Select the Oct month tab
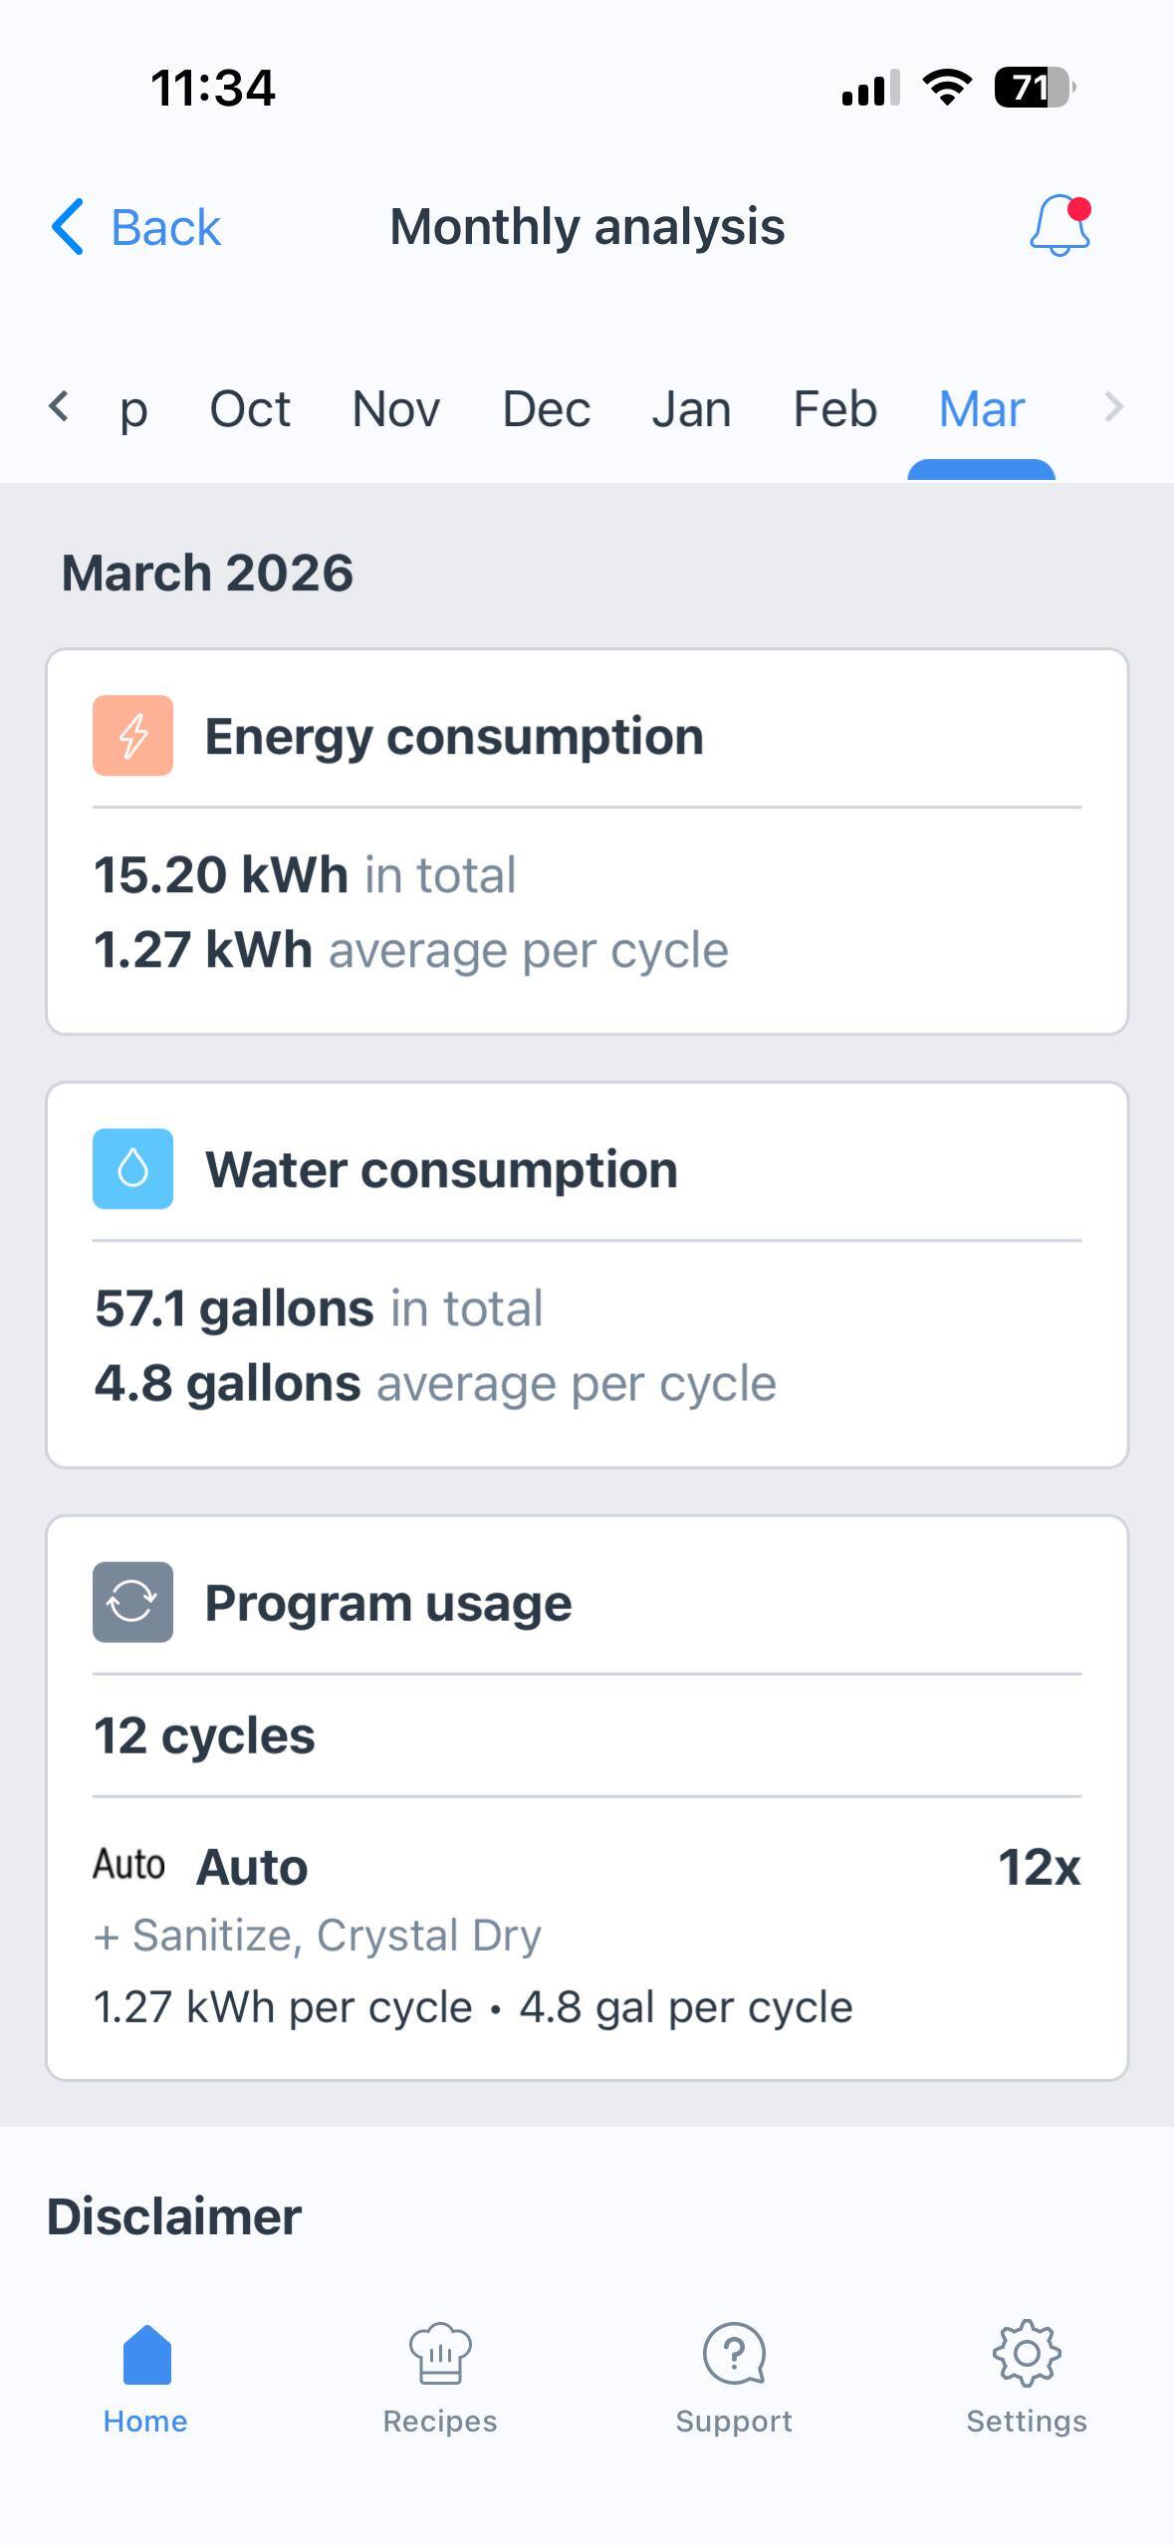This screenshot has height=2545, width=1174. point(250,409)
